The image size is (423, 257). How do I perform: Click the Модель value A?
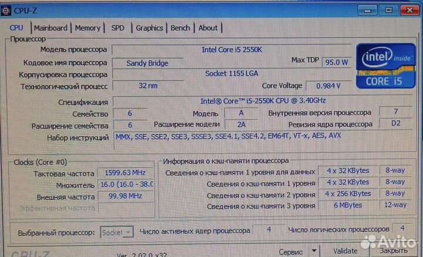click(x=241, y=113)
